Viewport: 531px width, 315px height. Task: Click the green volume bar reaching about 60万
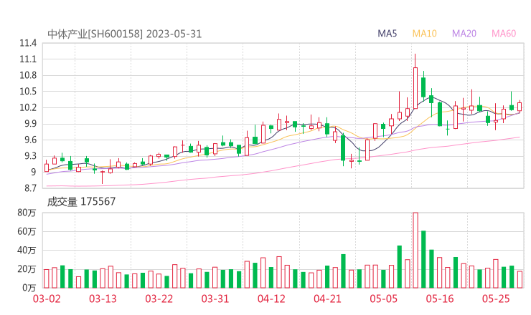(423, 260)
